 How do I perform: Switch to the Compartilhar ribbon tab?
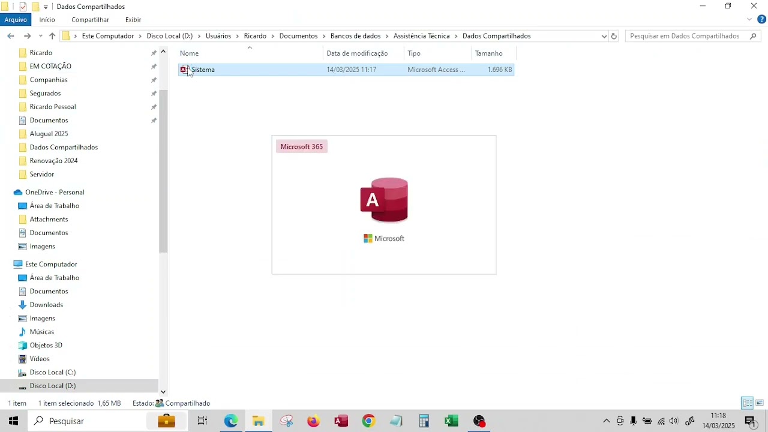click(90, 20)
